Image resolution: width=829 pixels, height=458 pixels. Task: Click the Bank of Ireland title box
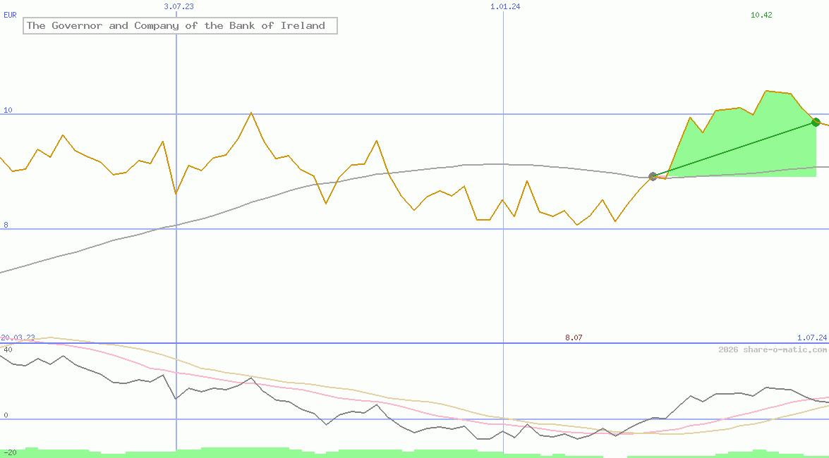tap(180, 26)
